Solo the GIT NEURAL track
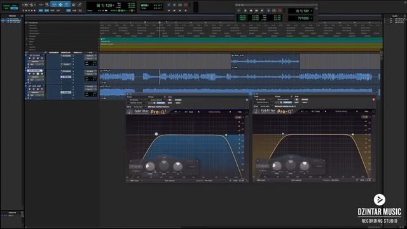This screenshot has width=407, height=229. pyautogui.click(x=38, y=74)
